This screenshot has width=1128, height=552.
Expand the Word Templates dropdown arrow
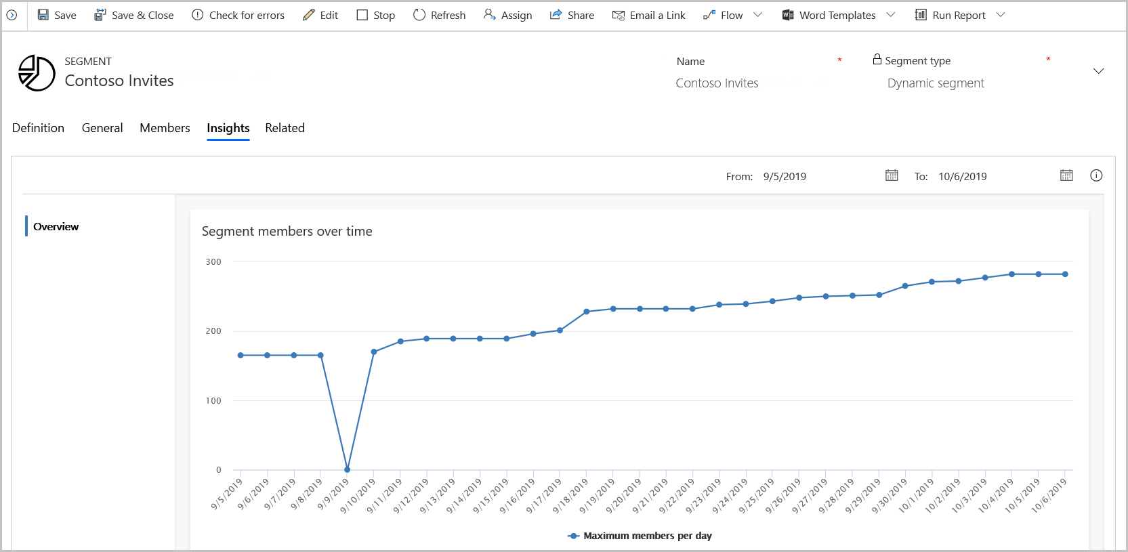(890, 15)
